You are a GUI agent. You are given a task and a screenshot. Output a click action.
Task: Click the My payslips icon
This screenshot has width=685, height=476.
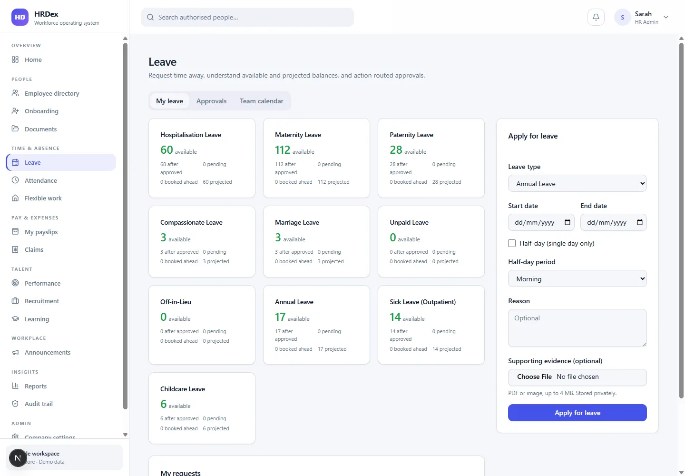click(x=15, y=232)
